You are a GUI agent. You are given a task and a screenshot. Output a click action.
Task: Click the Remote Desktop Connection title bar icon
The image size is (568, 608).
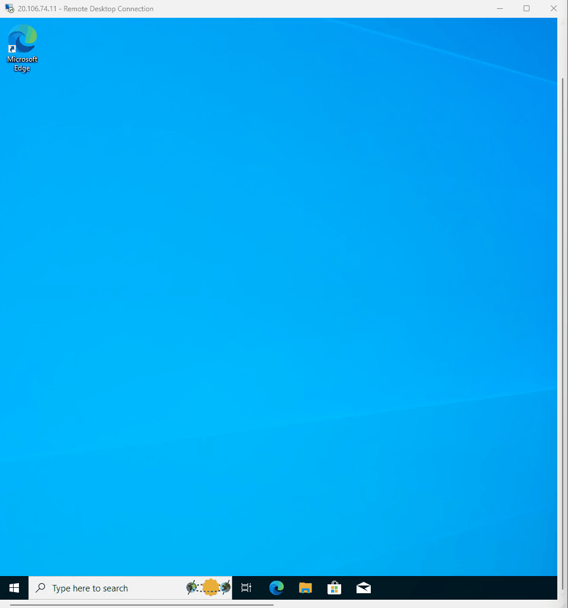(9, 8)
